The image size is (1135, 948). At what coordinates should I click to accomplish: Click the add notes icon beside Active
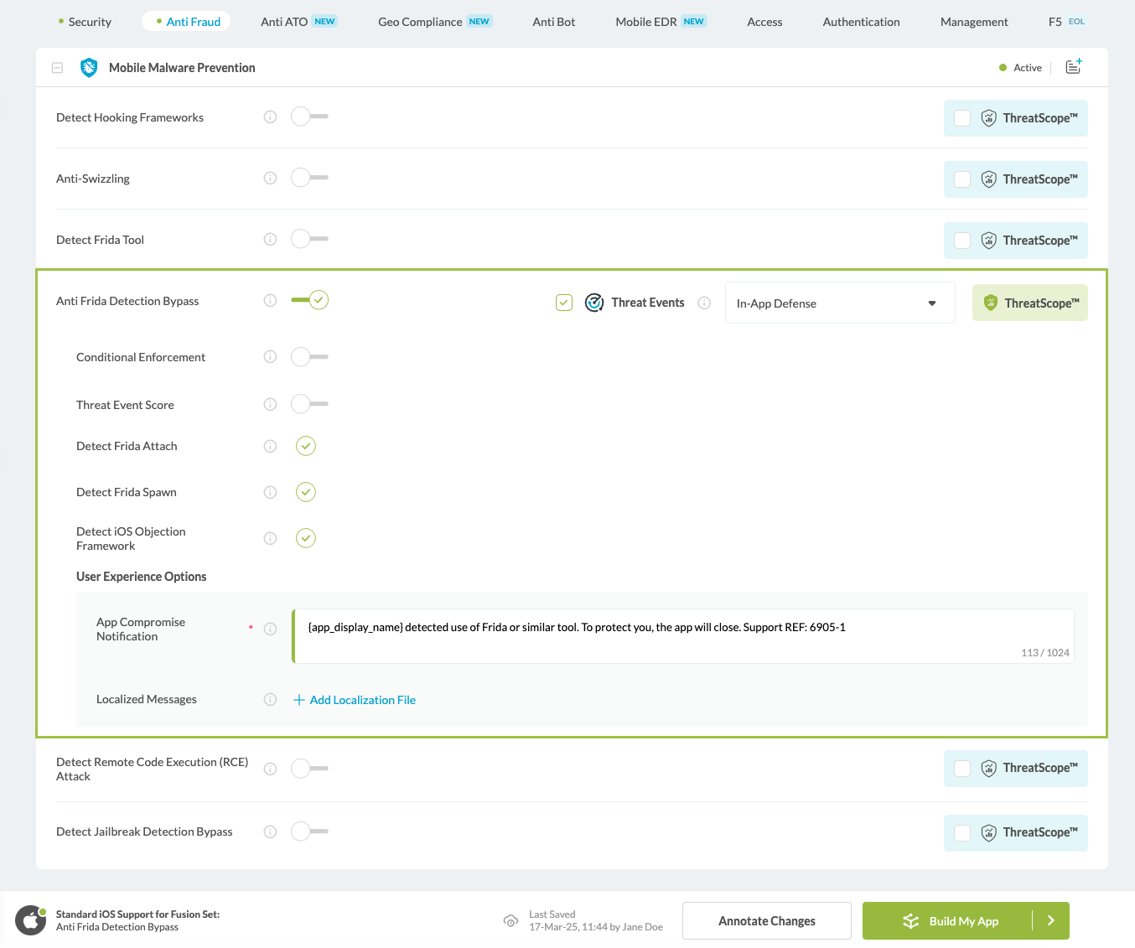1073,67
